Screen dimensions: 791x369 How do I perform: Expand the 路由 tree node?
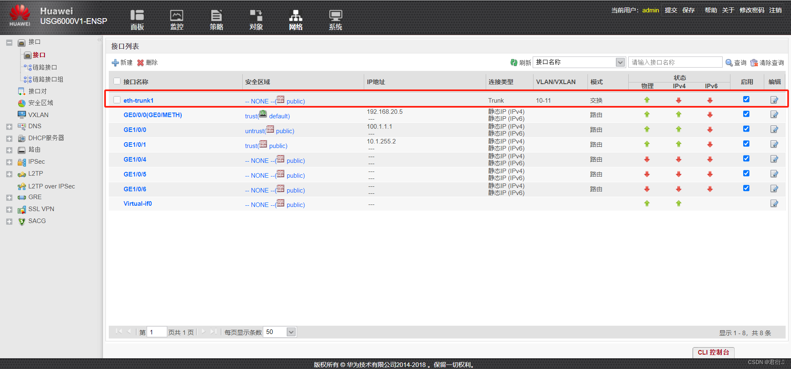pos(9,150)
